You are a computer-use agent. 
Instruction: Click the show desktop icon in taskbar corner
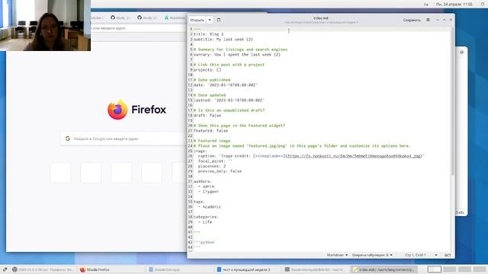point(5,269)
